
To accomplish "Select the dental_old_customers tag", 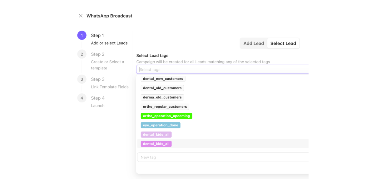I will [162, 88].
